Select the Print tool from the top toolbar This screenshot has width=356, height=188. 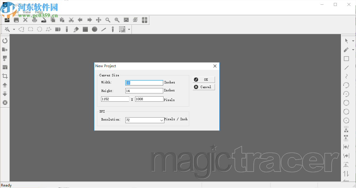[35, 20]
